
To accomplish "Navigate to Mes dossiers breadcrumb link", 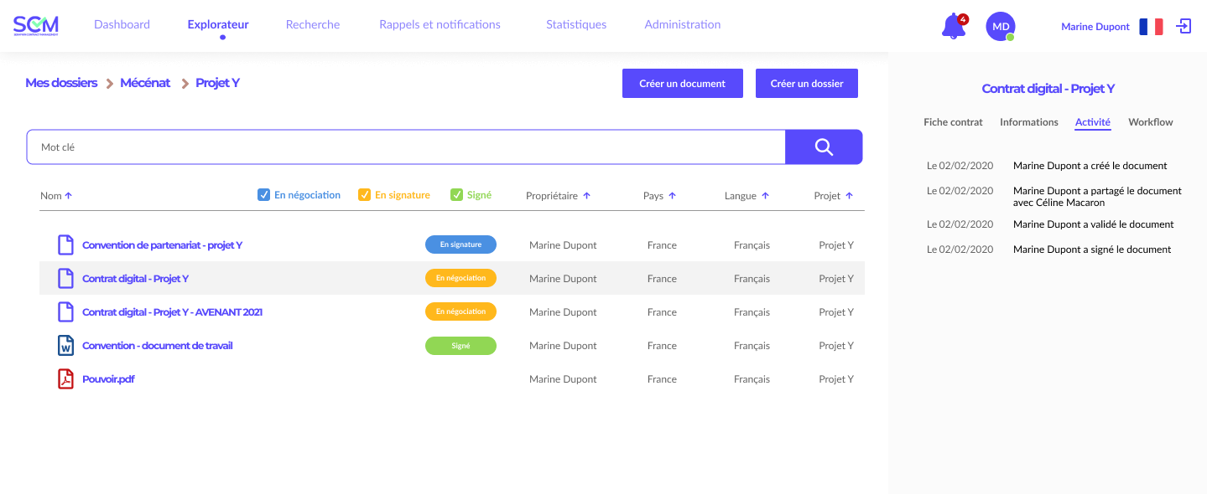I will [x=61, y=82].
